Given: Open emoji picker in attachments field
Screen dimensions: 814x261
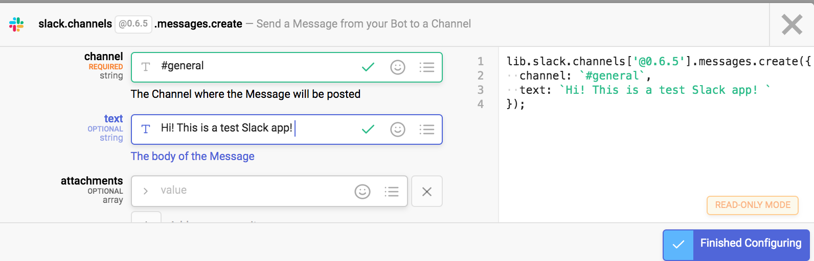Looking at the screenshot, I should click(363, 192).
